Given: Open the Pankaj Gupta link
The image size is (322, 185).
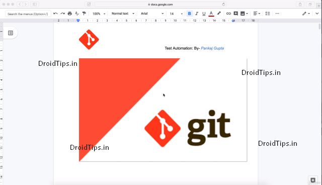Looking at the screenshot, I should 212,48.
